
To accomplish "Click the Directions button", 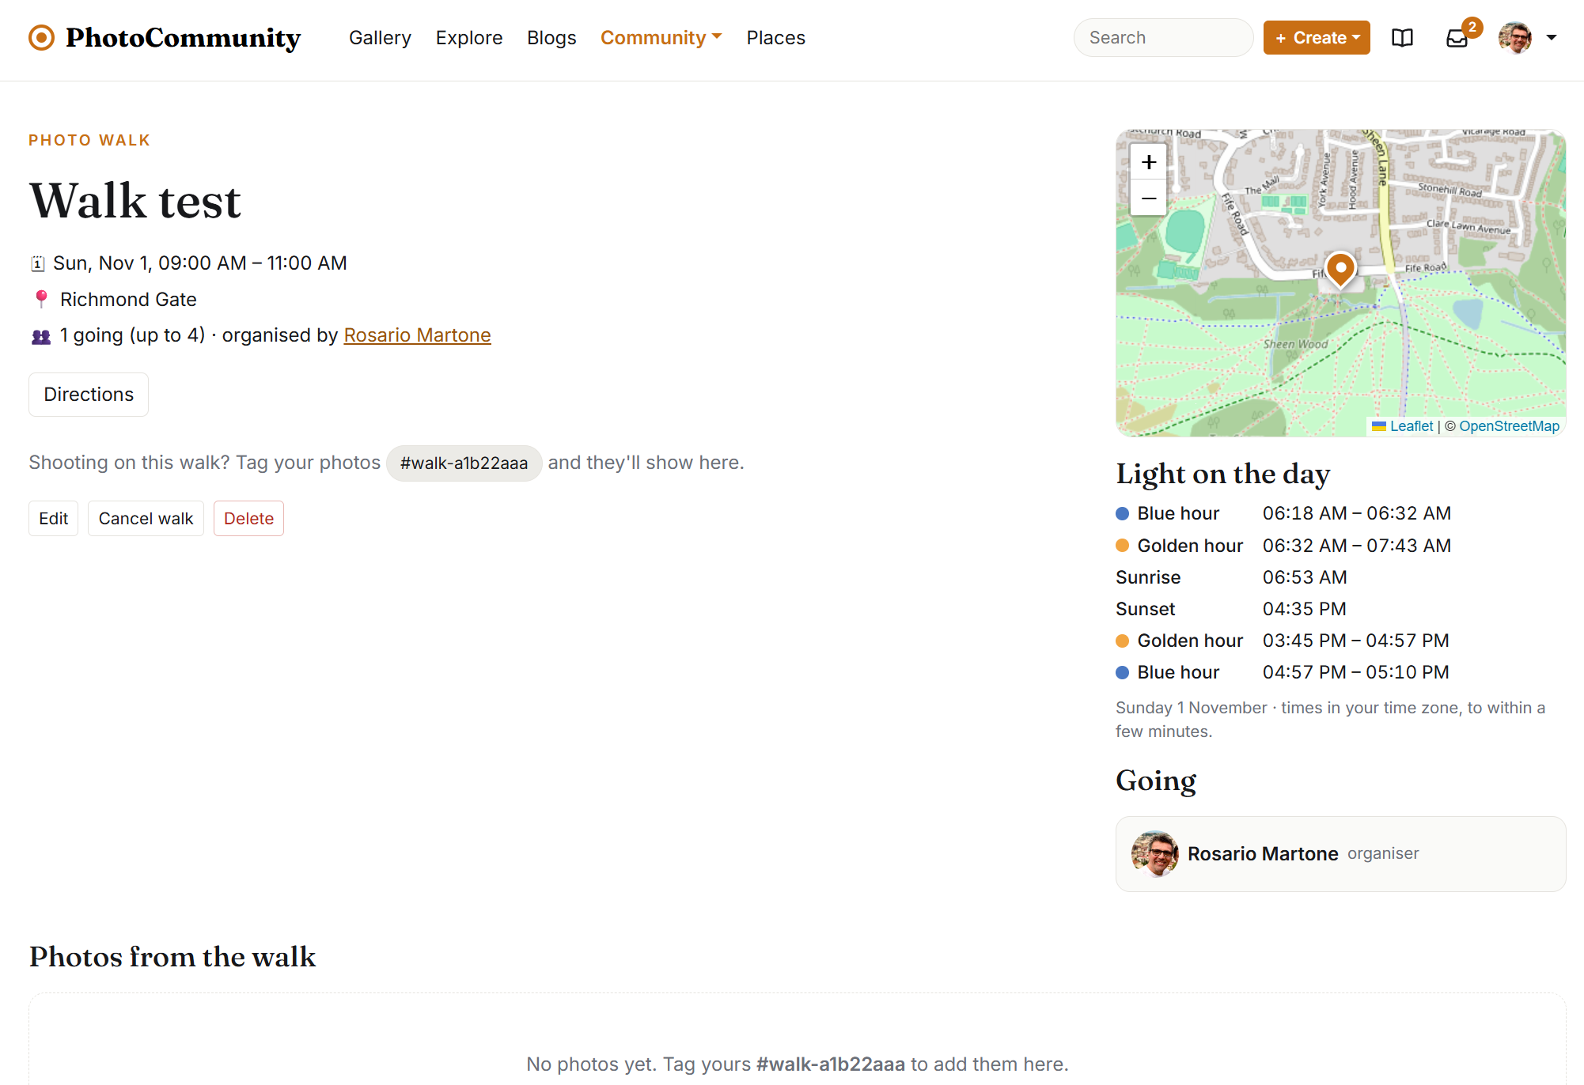I will (89, 395).
